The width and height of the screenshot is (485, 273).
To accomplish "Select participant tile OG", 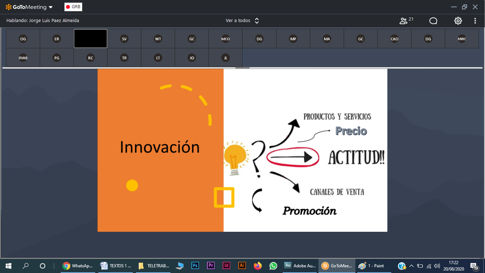I will click(23, 39).
